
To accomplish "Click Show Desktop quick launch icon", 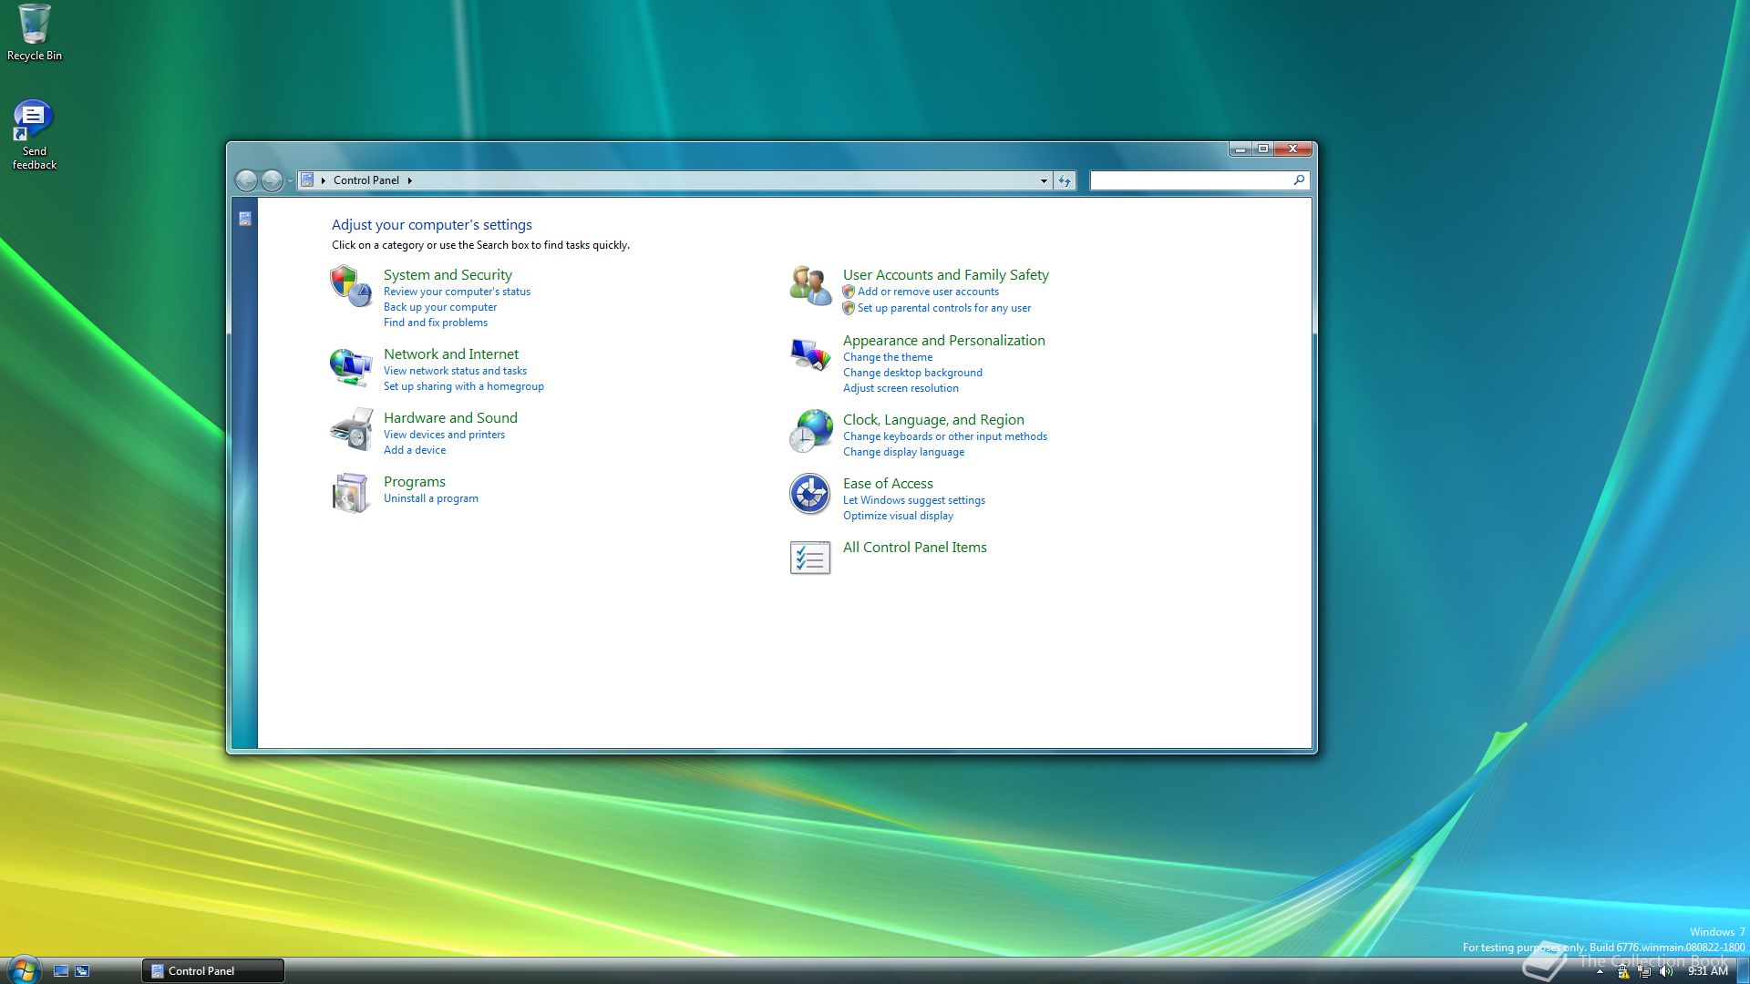I will tap(61, 971).
